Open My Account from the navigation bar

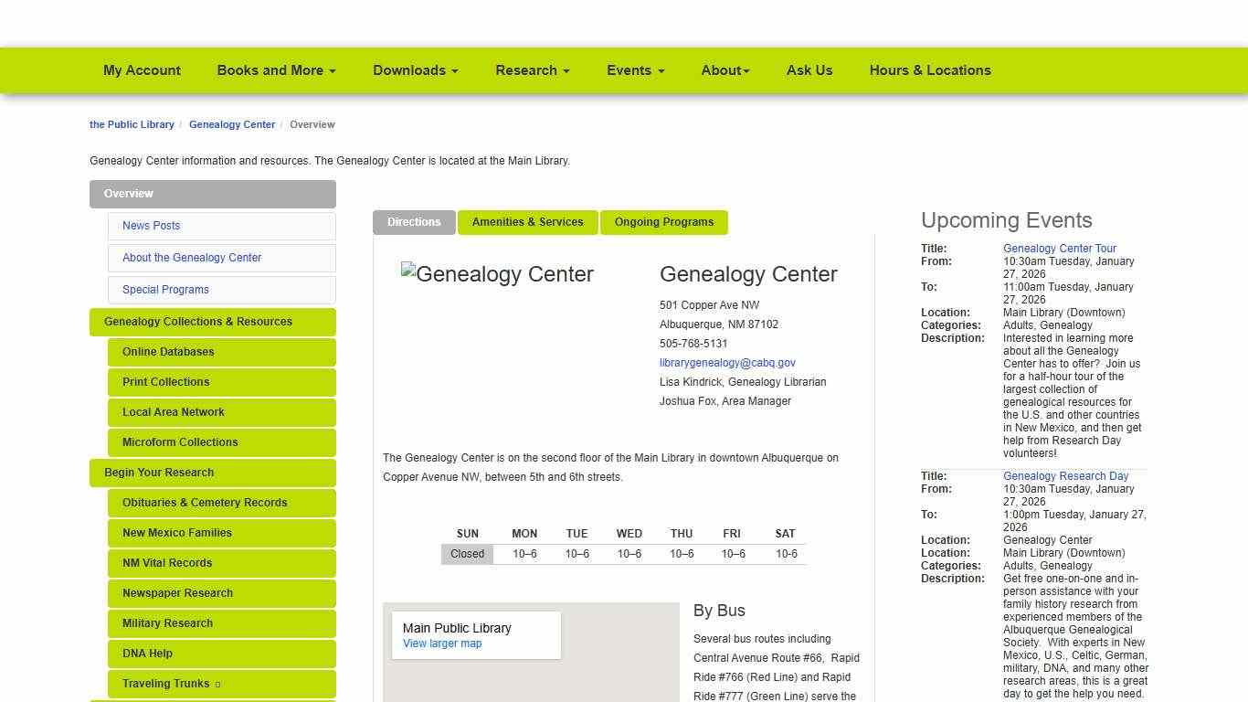pyautogui.click(x=142, y=70)
